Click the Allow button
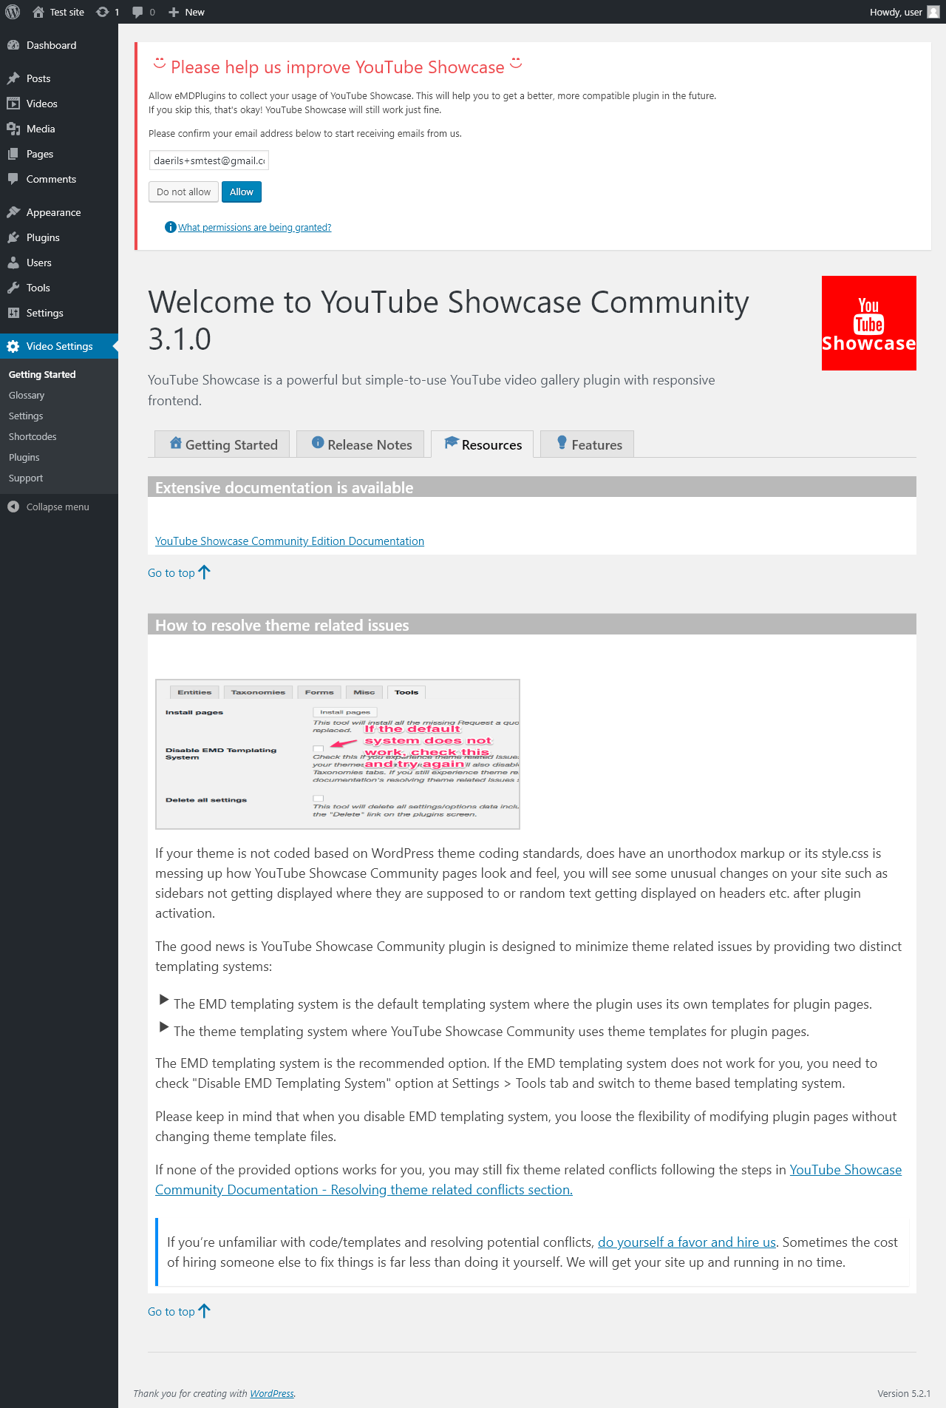946x1408 pixels. click(x=242, y=192)
